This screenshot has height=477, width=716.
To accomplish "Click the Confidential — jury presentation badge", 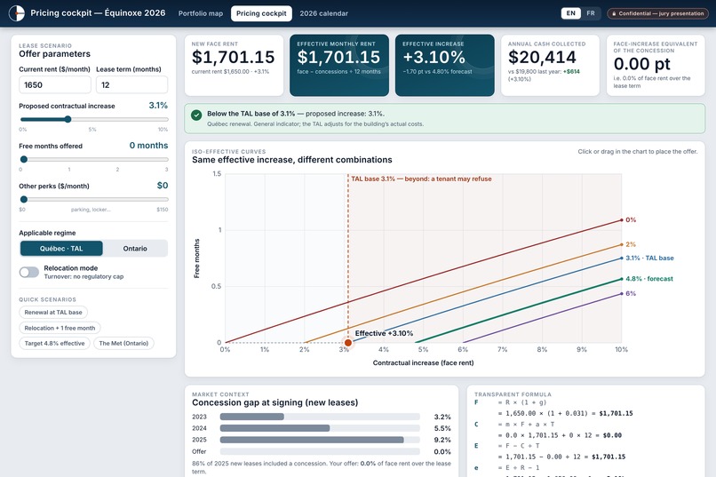I will [x=658, y=13].
